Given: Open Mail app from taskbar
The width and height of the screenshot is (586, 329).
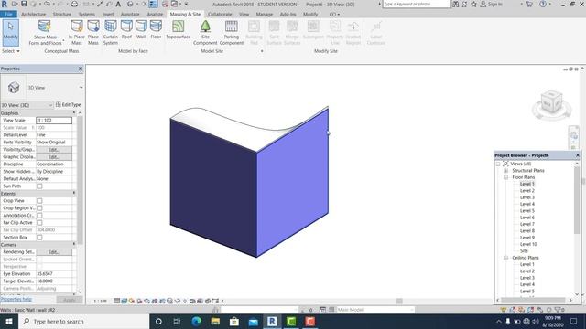Looking at the screenshot, I should click(x=254, y=321).
